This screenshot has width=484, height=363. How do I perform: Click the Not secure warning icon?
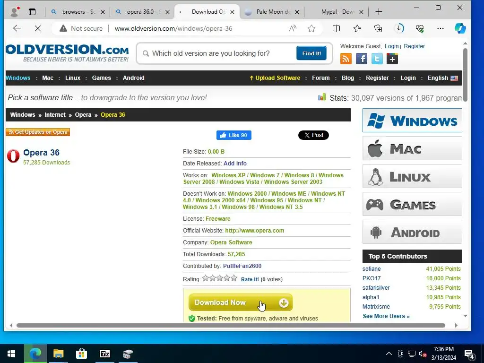pyautogui.click(x=63, y=28)
